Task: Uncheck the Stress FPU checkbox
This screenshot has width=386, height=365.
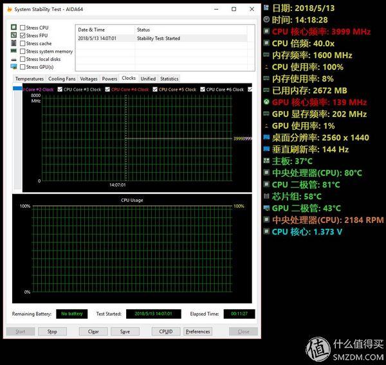Action: [x=23, y=35]
